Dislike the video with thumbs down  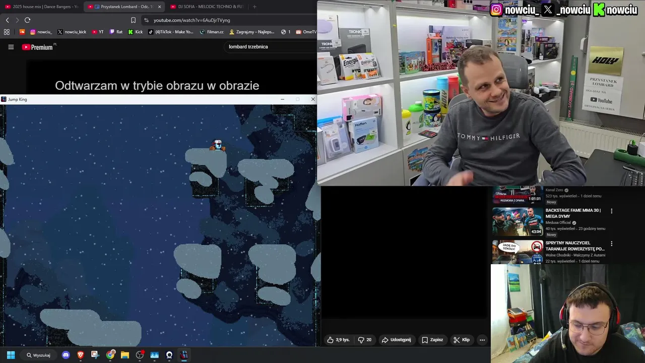click(x=365, y=340)
